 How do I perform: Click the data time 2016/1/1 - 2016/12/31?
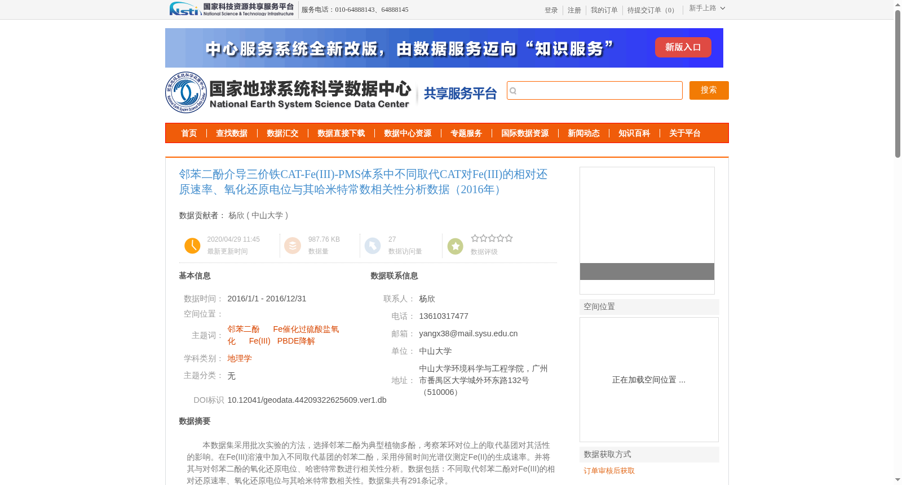pos(267,299)
